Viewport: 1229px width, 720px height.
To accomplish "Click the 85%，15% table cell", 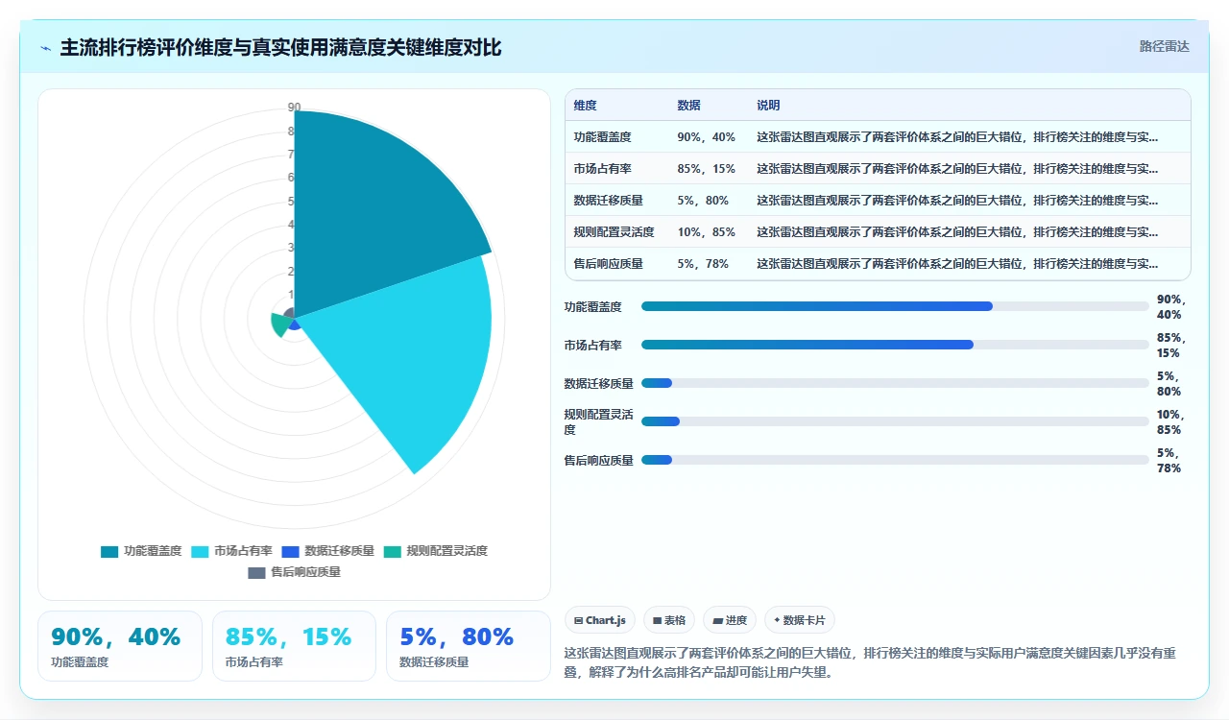I will click(x=706, y=169).
